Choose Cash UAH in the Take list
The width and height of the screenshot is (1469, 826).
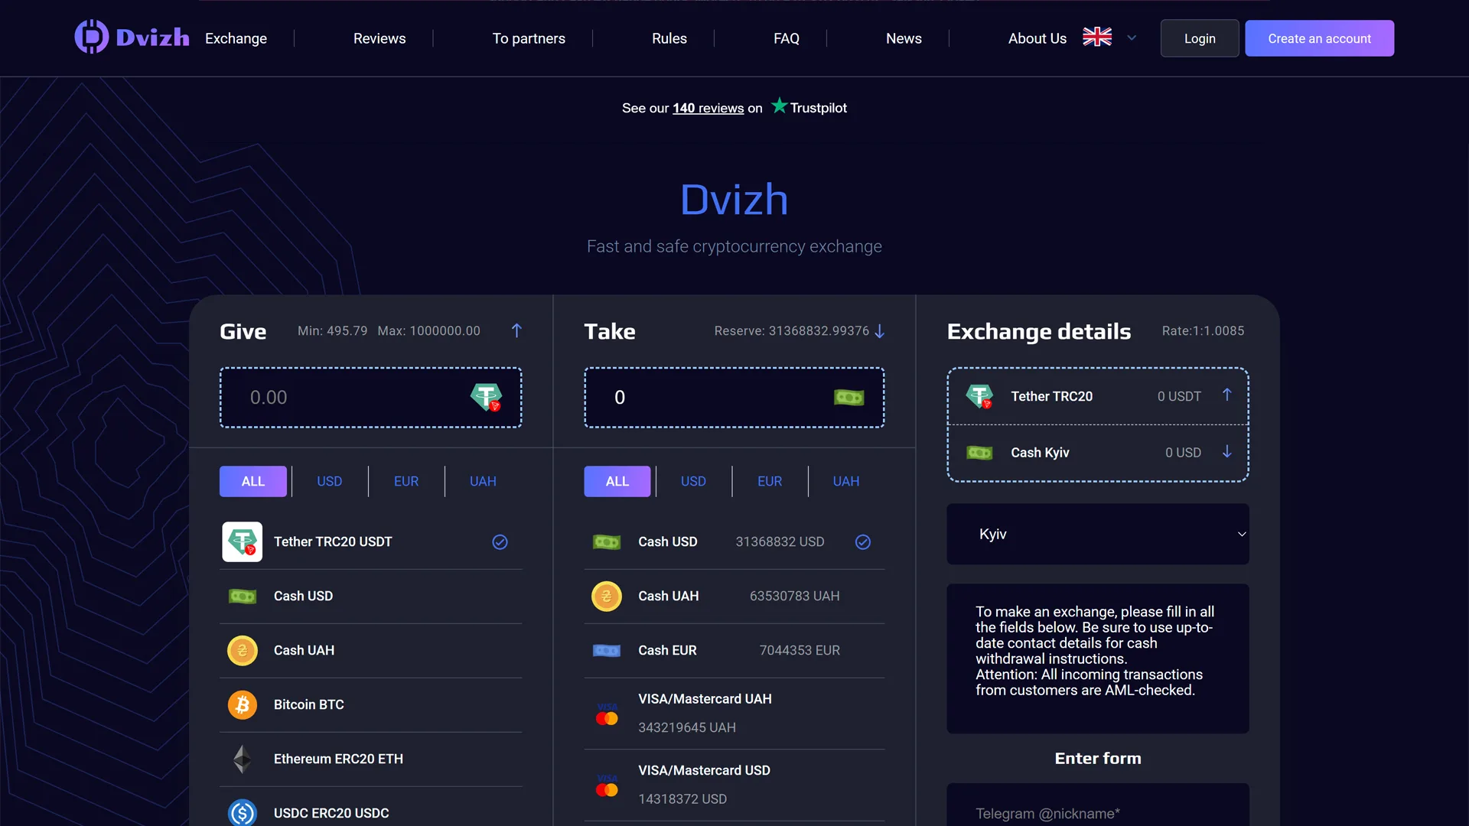(x=734, y=597)
